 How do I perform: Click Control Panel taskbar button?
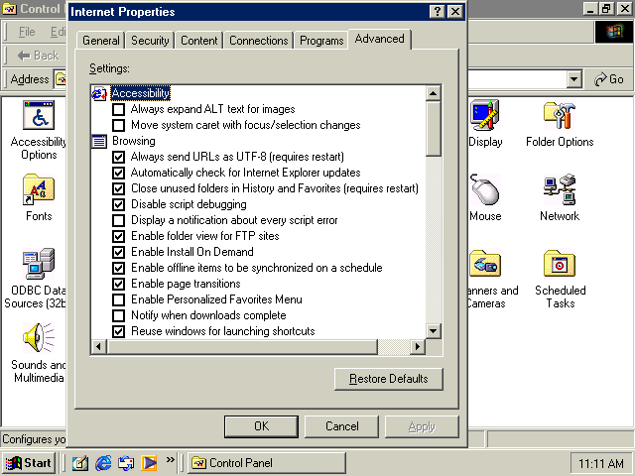[267, 463]
